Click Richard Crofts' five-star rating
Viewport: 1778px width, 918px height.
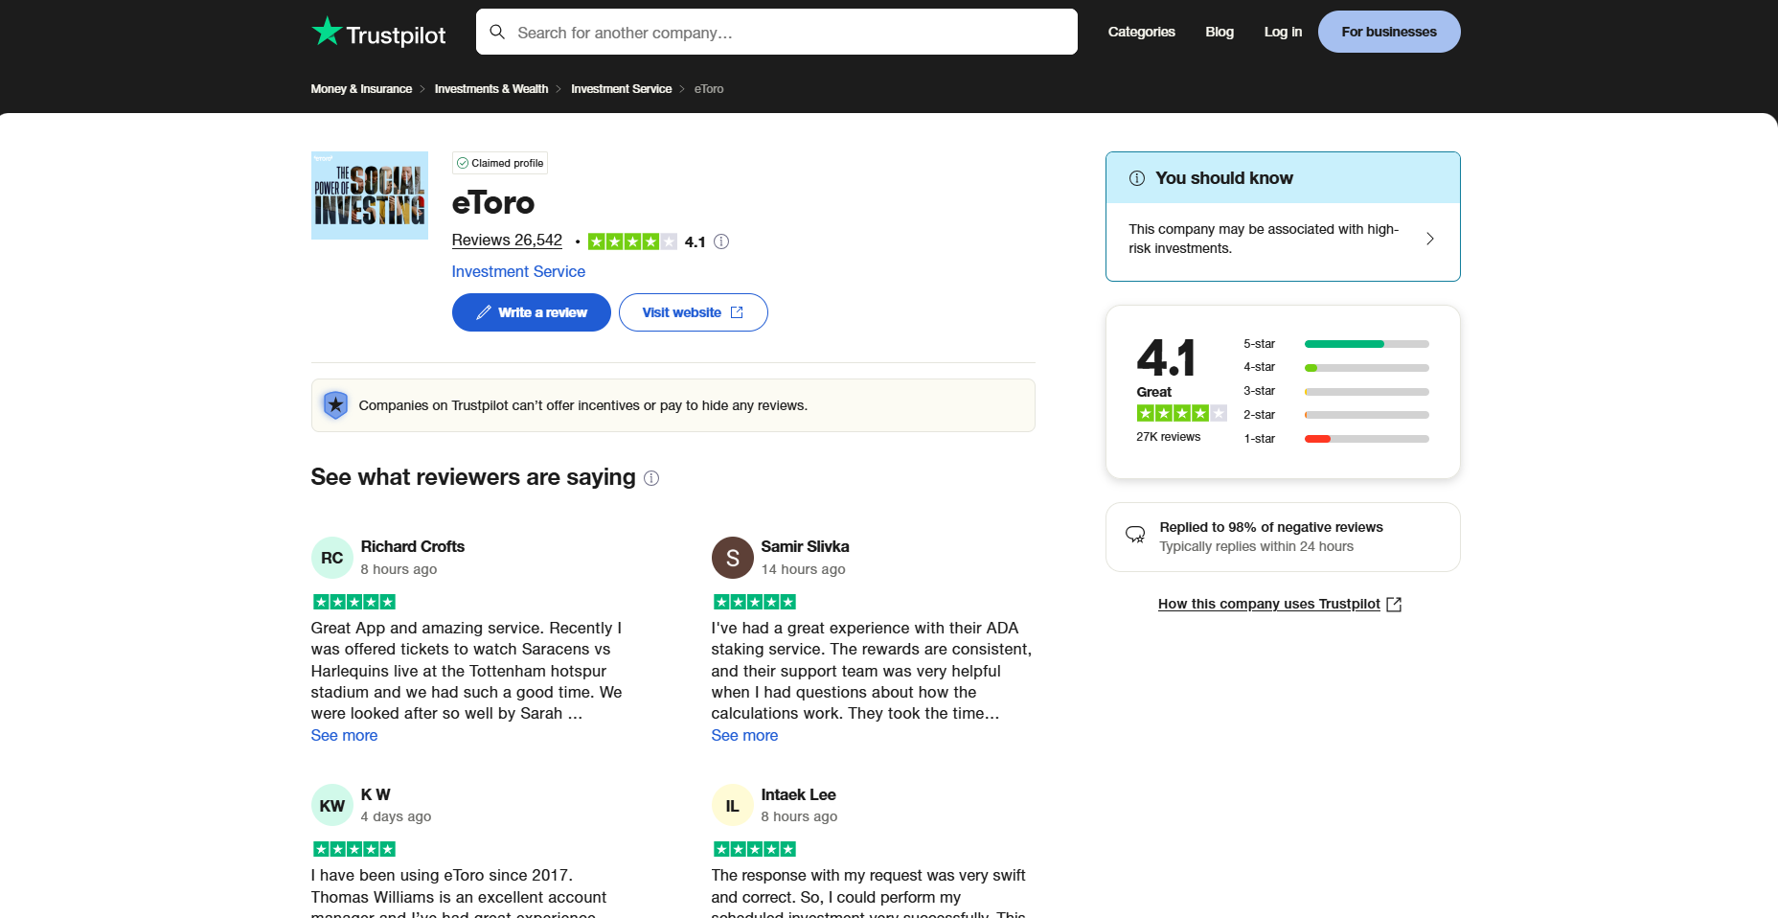(354, 602)
